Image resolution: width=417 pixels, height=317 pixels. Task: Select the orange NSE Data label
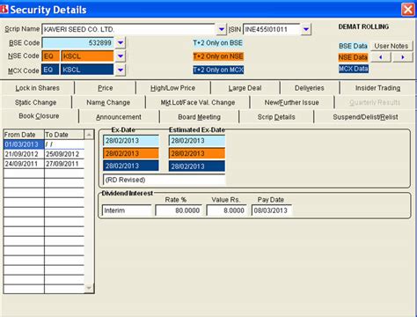(353, 57)
